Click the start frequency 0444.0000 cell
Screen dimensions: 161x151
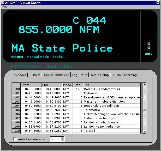point(31,97)
